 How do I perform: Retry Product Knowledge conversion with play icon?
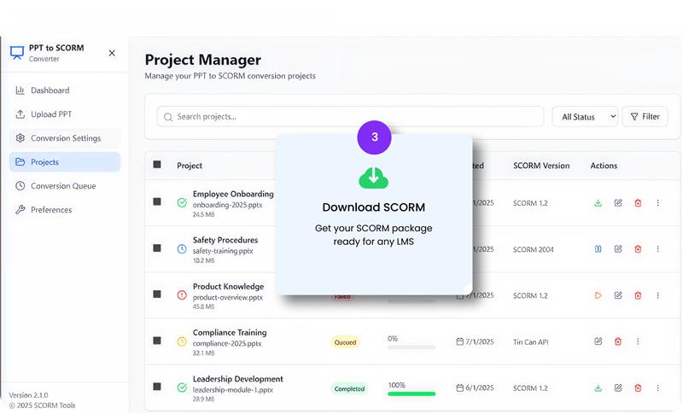tap(598, 295)
